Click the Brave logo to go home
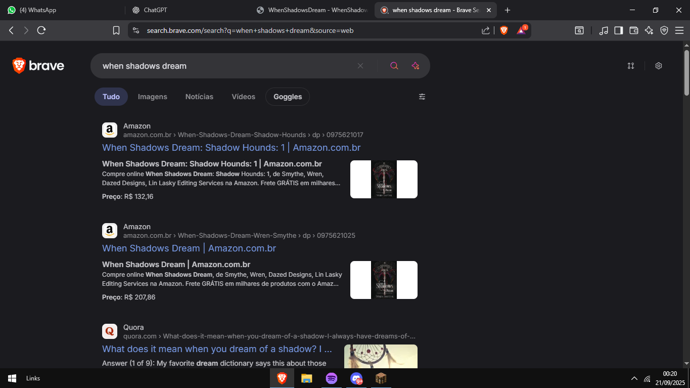 38,66
